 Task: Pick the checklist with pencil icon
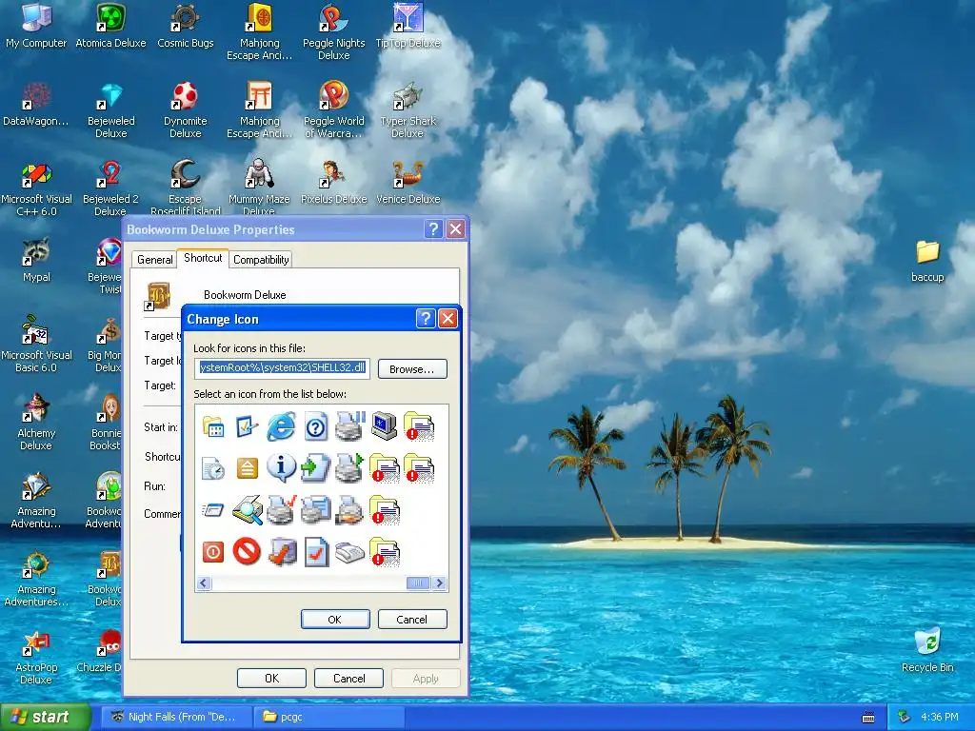point(247,427)
